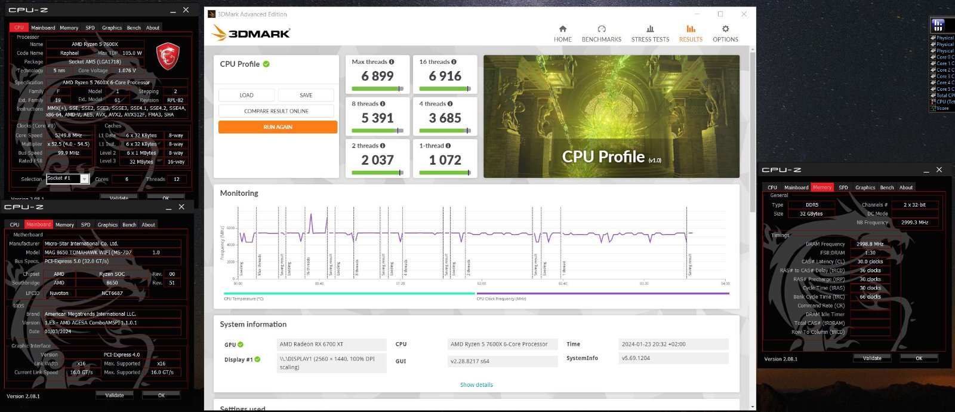Click Display #1 green check icon
The height and width of the screenshot is (412, 955).
257,359
